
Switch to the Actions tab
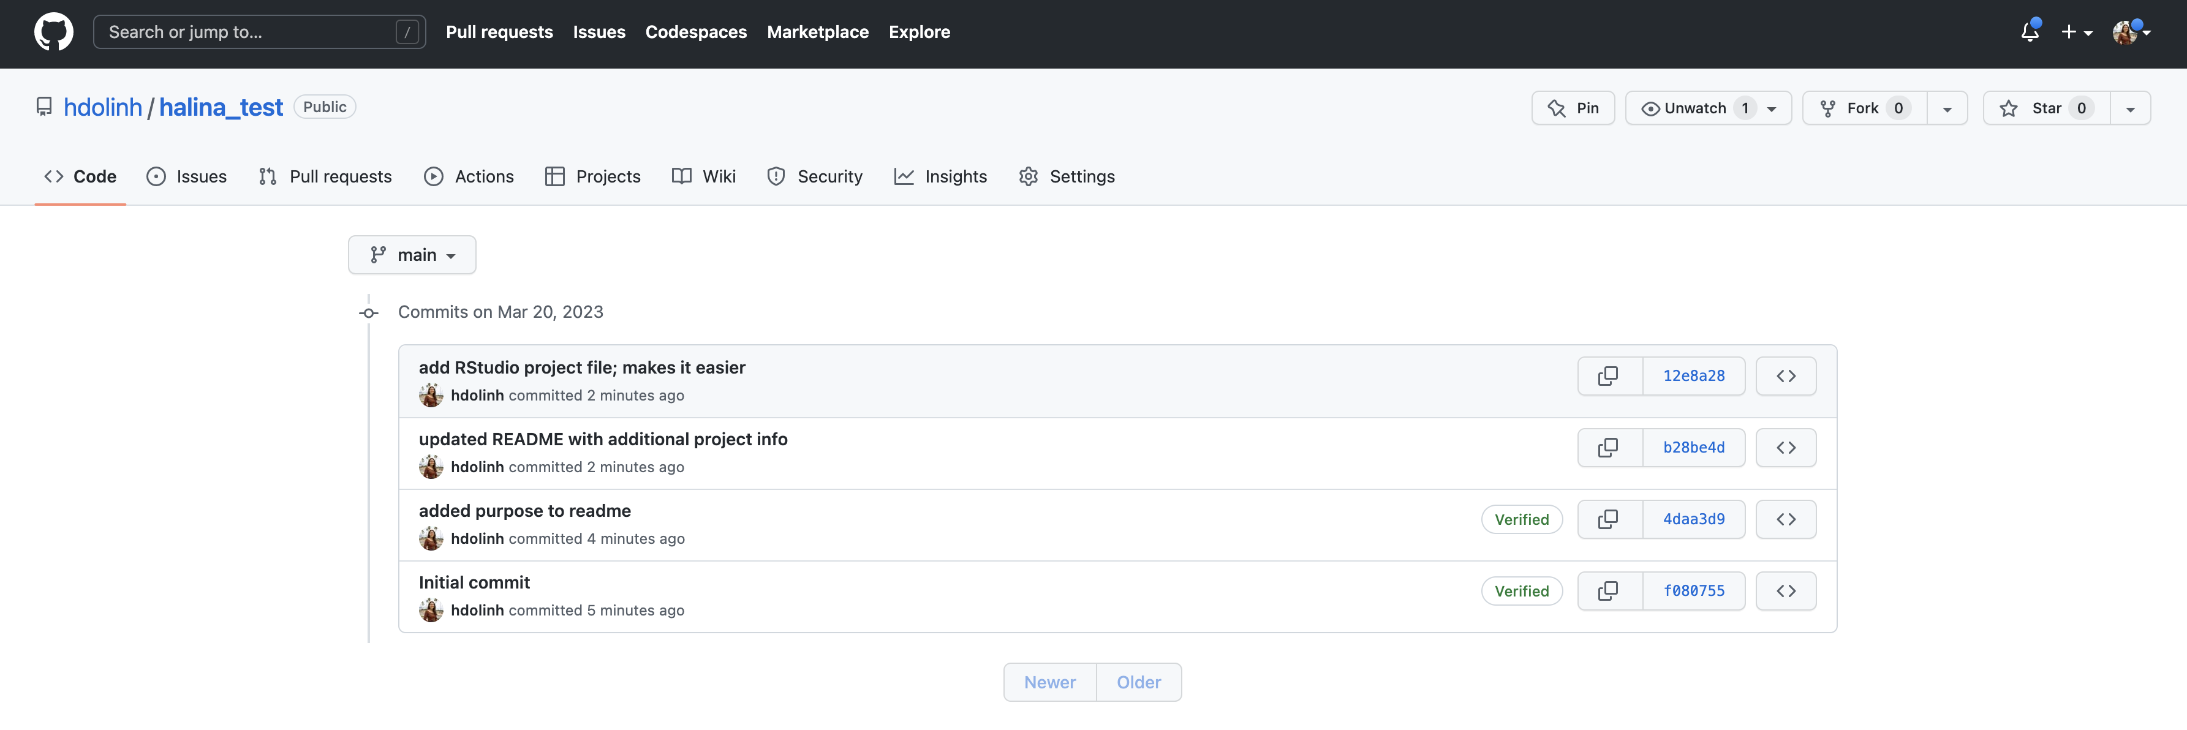(x=469, y=176)
